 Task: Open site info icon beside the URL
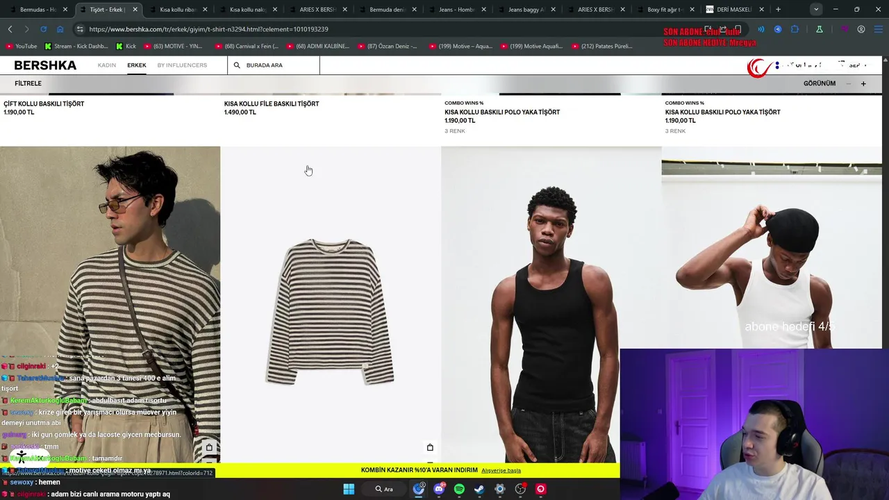click(x=80, y=29)
